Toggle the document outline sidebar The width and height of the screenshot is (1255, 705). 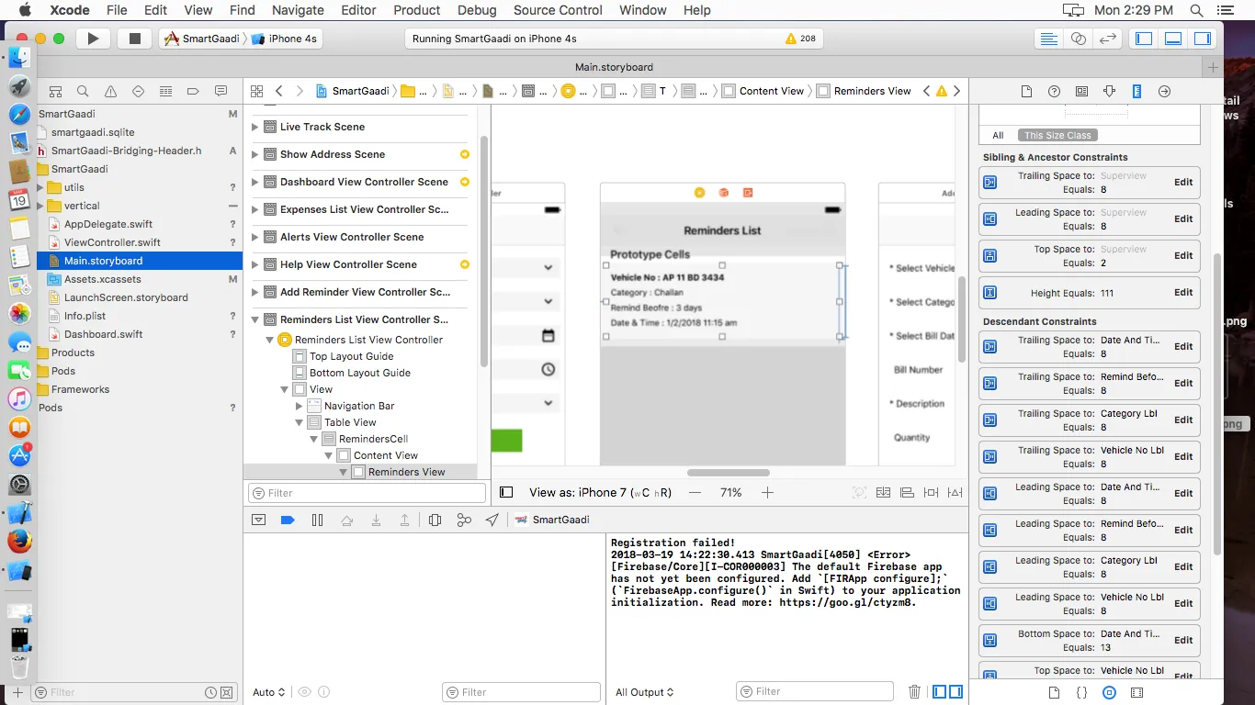coord(506,492)
